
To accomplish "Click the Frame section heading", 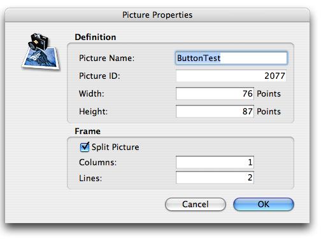I will 87,131.
